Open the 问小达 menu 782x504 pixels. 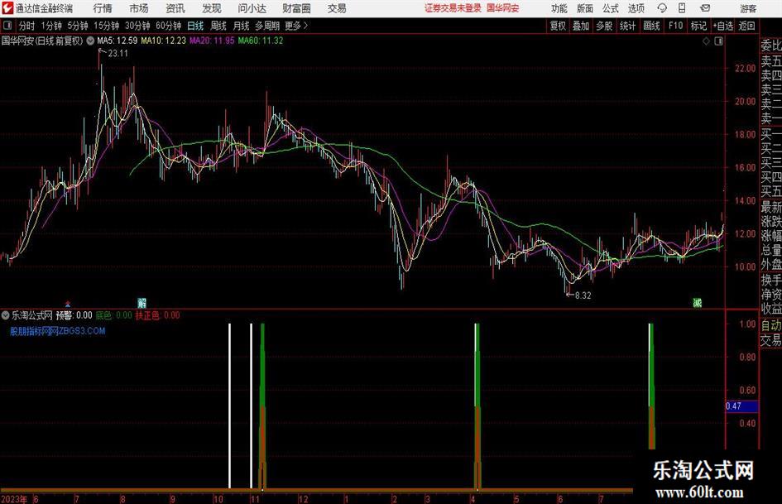coord(252,8)
